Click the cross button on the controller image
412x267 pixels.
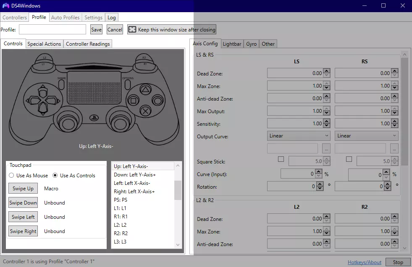[145, 111]
